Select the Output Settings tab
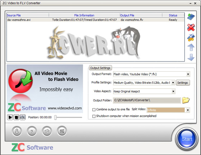This screenshot has height=155, width=201. (x=100, y=68)
